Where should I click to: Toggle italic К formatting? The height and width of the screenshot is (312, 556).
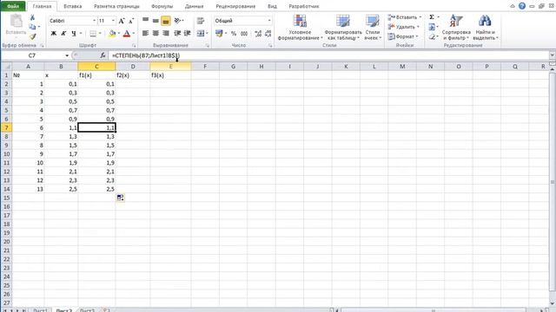pos(63,34)
